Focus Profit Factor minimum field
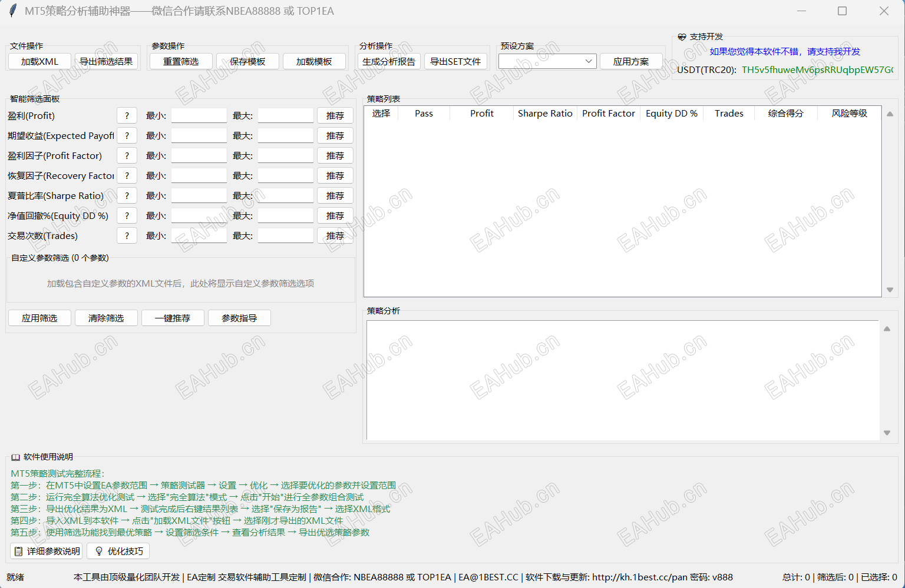Viewport: 905px width, 588px height. pyautogui.click(x=199, y=156)
